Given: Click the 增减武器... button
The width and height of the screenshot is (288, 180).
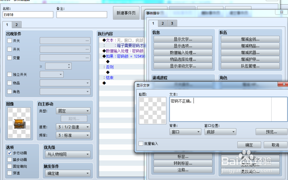Looking at the screenshot, I should click(x=250, y=53).
